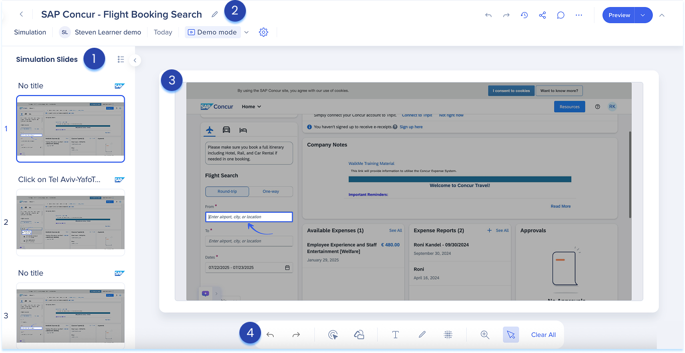Open the simulation settings gear icon
The width and height of the screenshot is (685, 353).
(264, 32)
